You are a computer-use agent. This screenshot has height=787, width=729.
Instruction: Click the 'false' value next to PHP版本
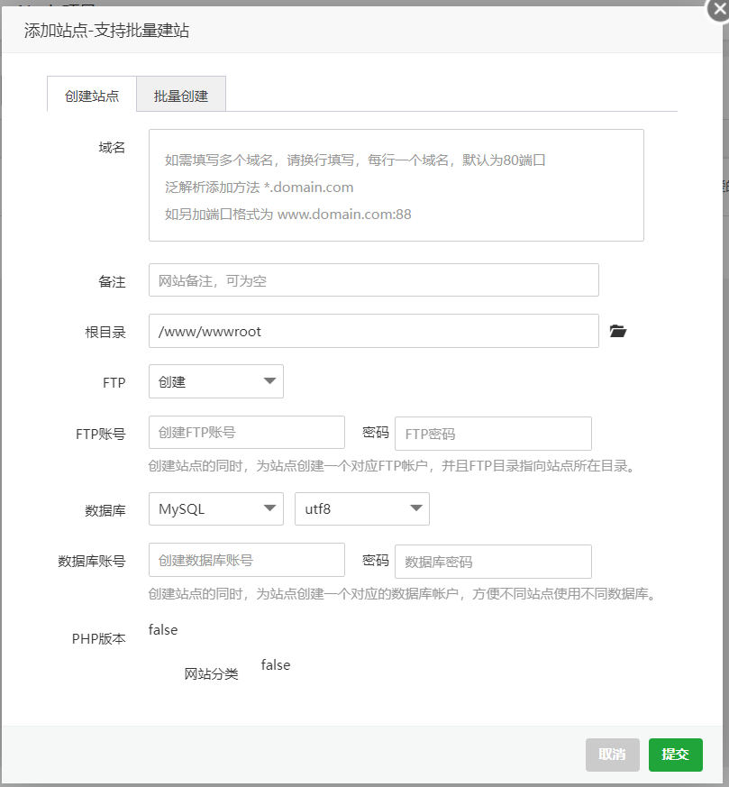163,630
